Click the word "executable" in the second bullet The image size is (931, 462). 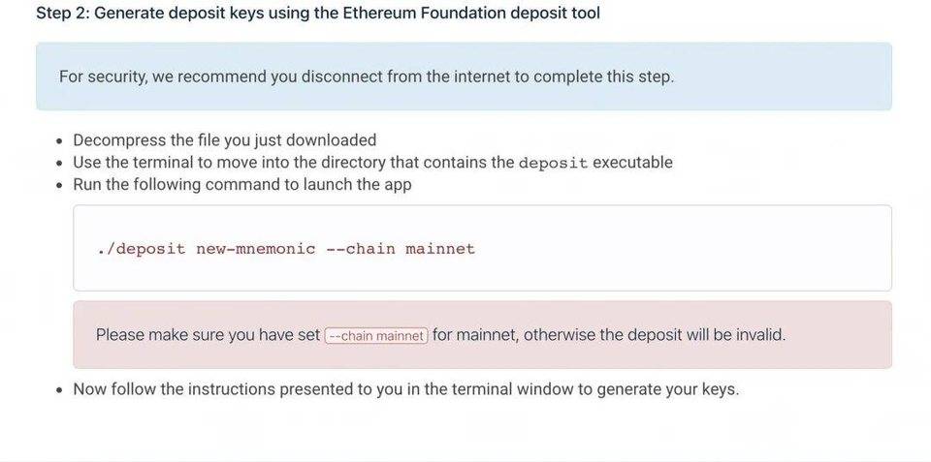632,163
